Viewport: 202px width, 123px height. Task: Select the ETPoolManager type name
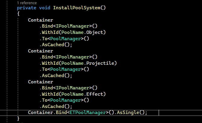(88, 112)
